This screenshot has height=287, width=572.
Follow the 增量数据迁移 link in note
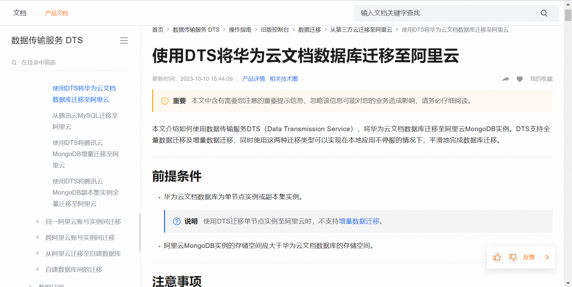click(x=359, y=221)
